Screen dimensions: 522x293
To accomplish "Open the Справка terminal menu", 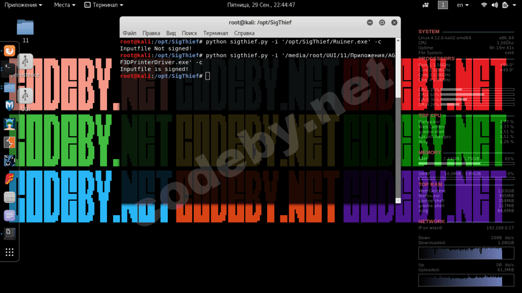I will 244,33.
